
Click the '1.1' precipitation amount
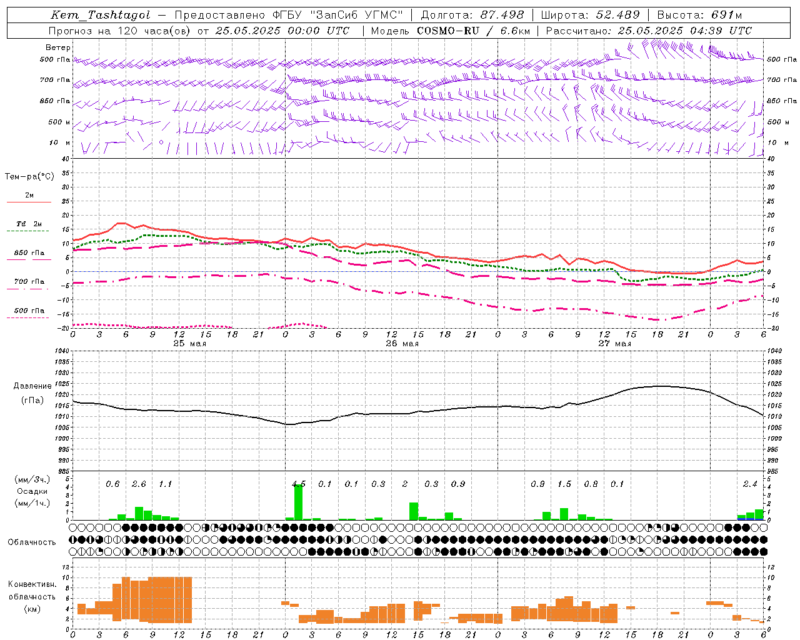tap(165, 484)
